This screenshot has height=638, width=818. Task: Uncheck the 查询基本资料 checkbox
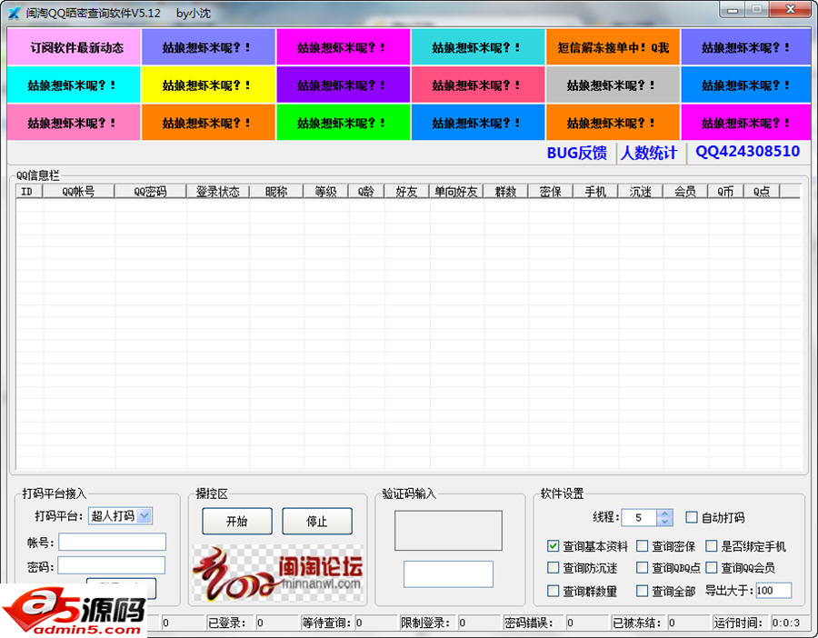point(554,546)
